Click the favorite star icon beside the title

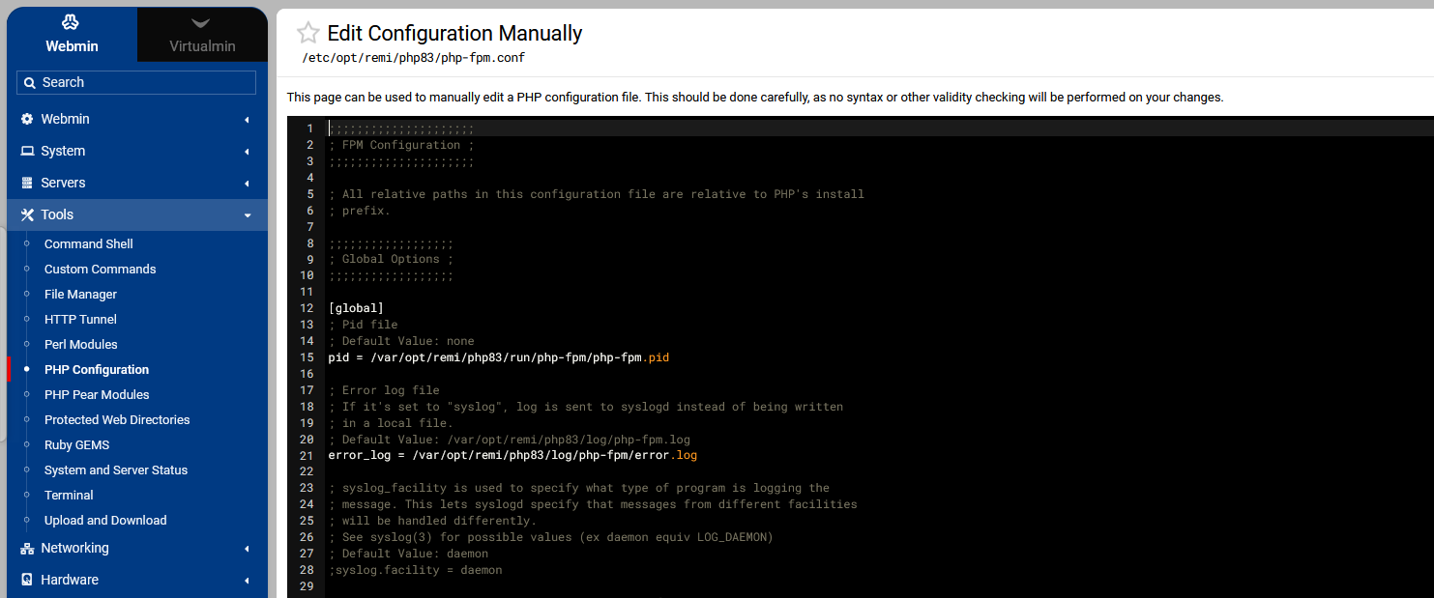[307, 34]
